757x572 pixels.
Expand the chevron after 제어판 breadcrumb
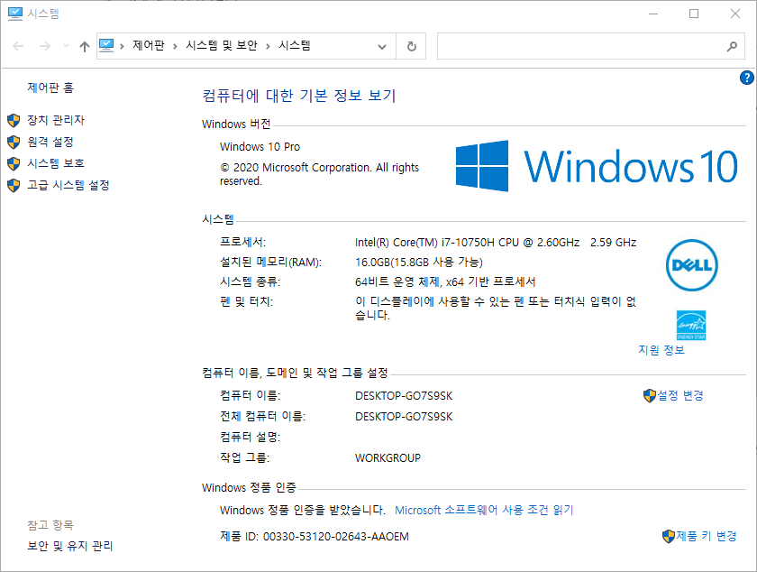pos(175,46)
